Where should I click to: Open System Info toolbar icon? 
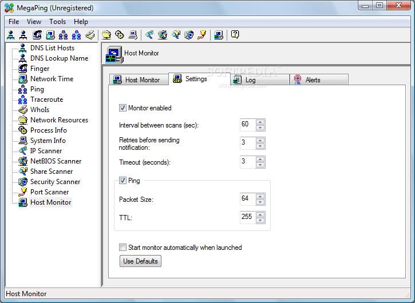pos(133,35)
